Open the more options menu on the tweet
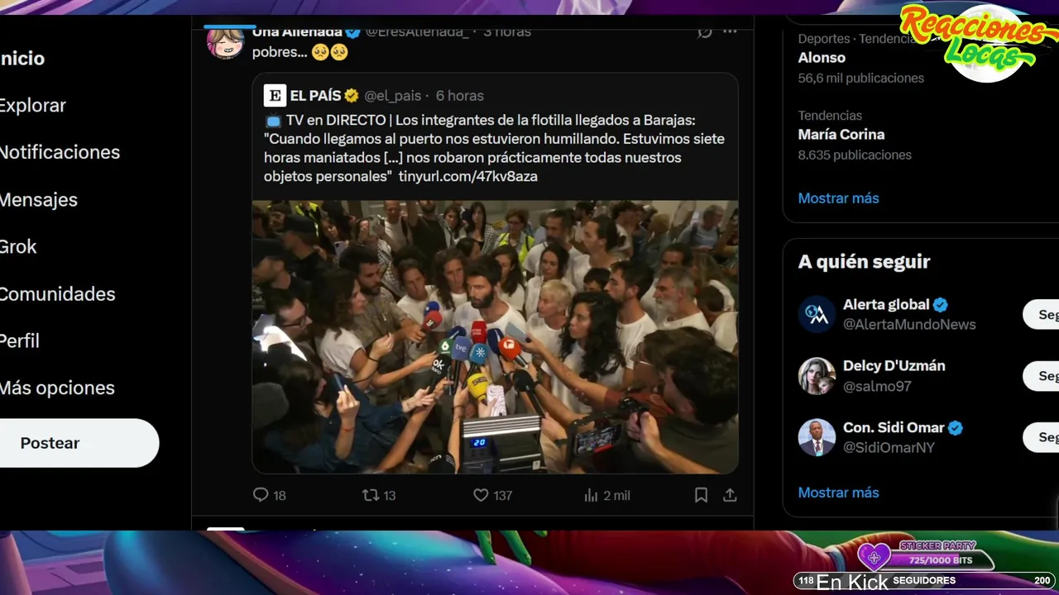1059x595 pixels. 730,31
